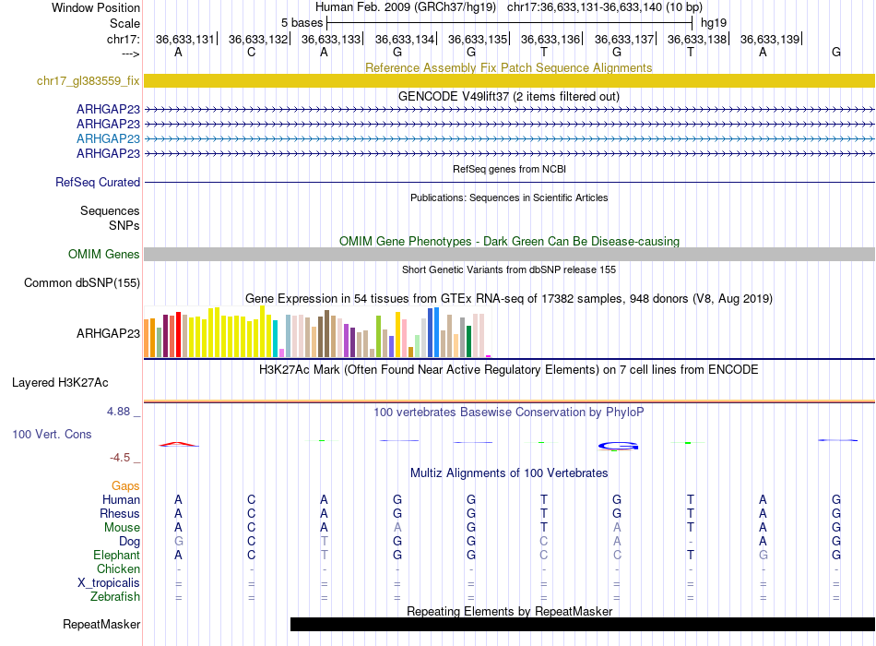
Task: Click the Zebrafish species row label
Action: click(115, 597)
